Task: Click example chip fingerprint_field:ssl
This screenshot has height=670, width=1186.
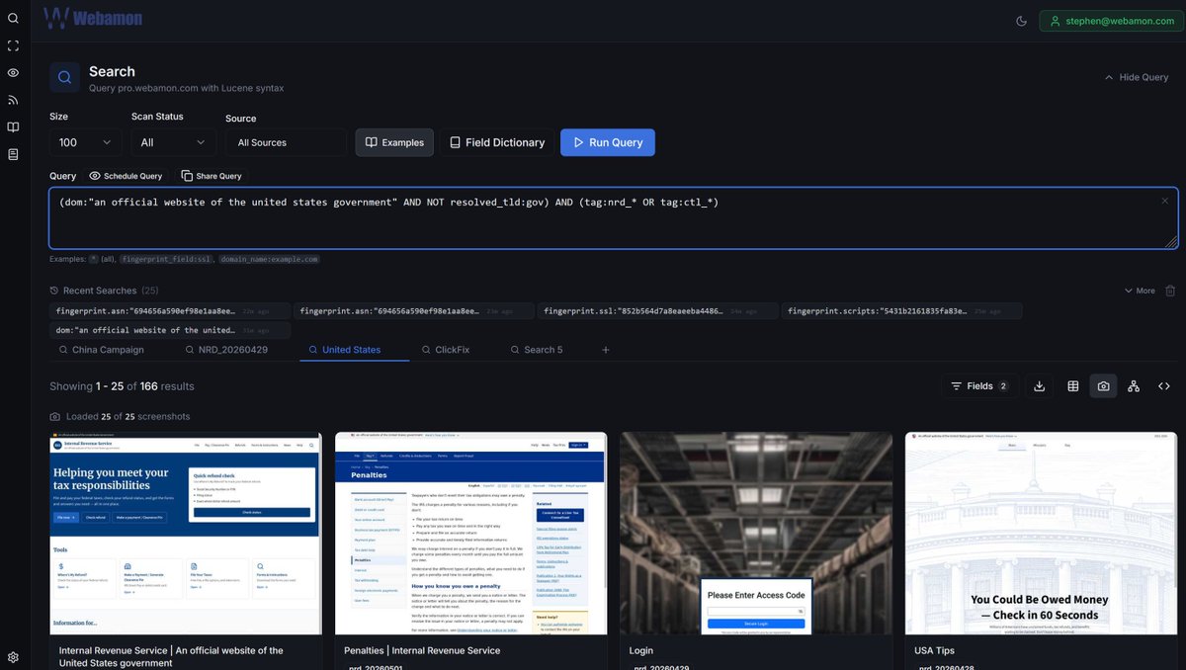Action: point(167,259)
